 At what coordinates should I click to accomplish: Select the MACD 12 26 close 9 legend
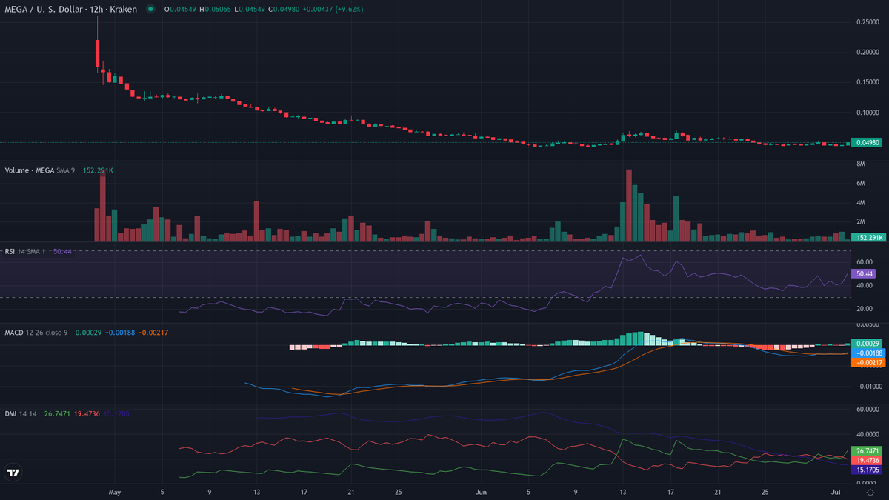(36, 333)
